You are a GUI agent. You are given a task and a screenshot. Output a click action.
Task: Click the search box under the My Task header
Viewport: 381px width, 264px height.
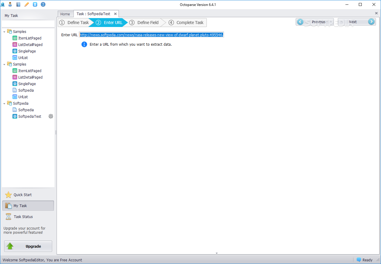[x=28, y=24]
